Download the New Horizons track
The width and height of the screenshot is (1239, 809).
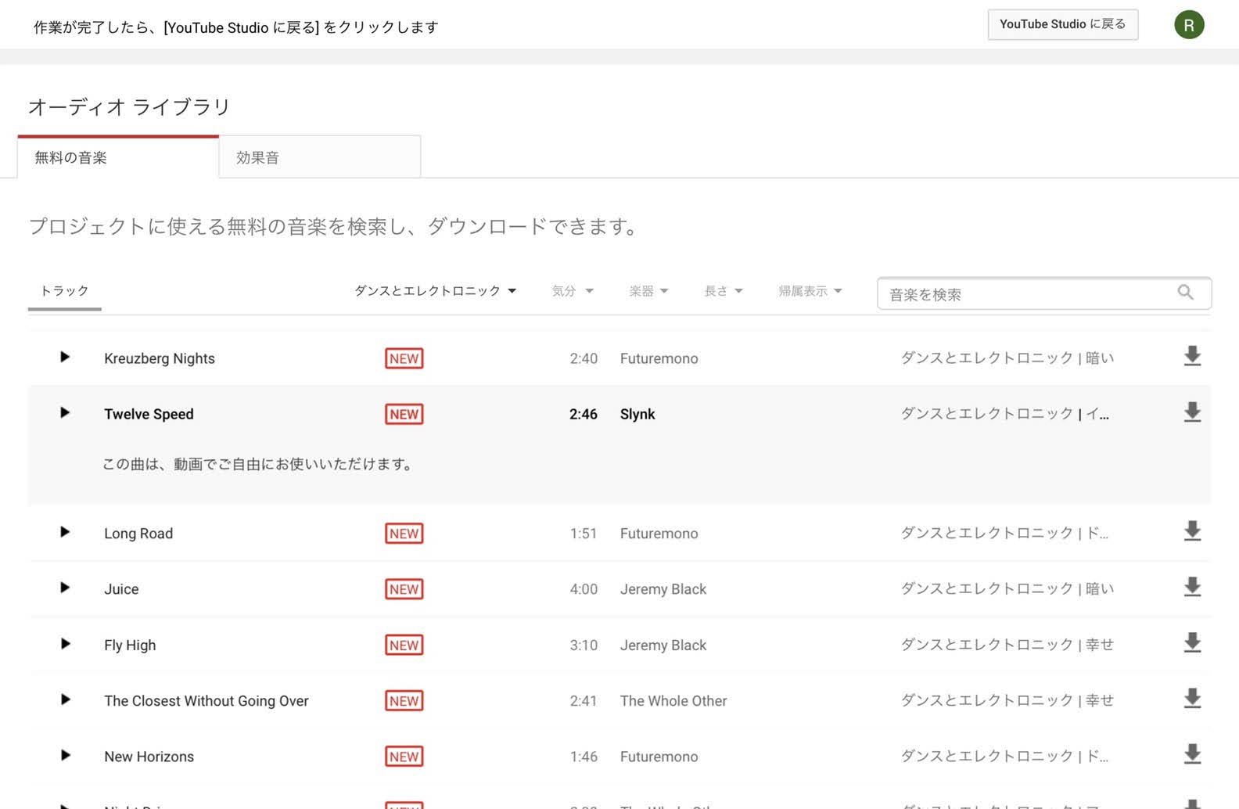pyautogui.click(x=1191, y=755)
